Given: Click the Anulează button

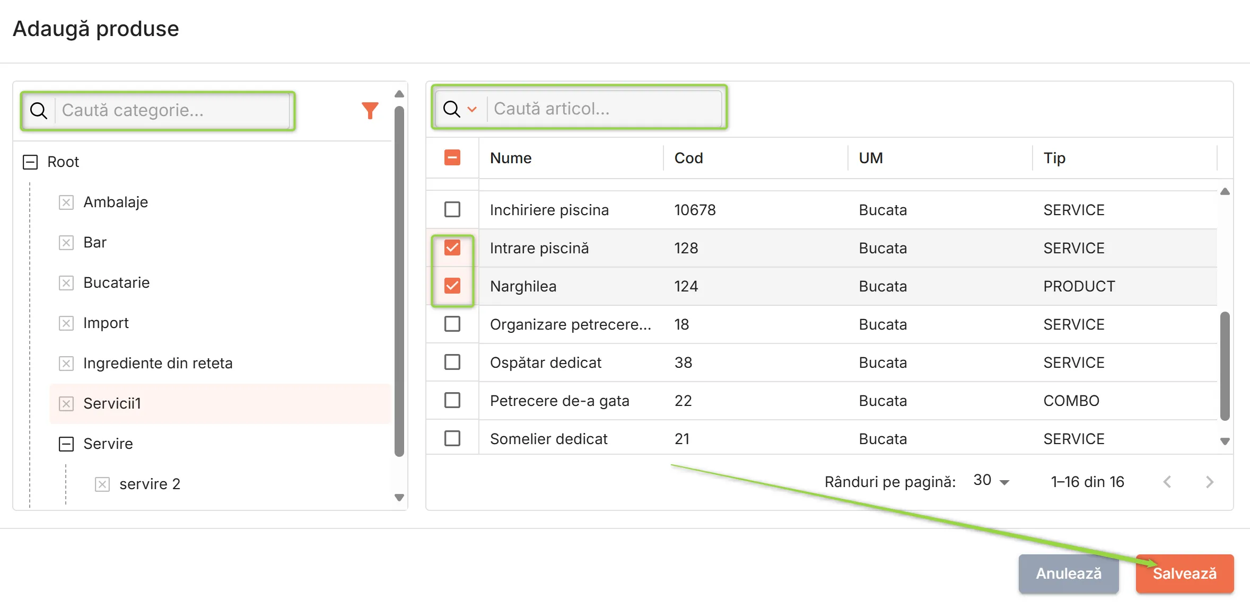Looking at the screenshot, I should [1069, 573].
